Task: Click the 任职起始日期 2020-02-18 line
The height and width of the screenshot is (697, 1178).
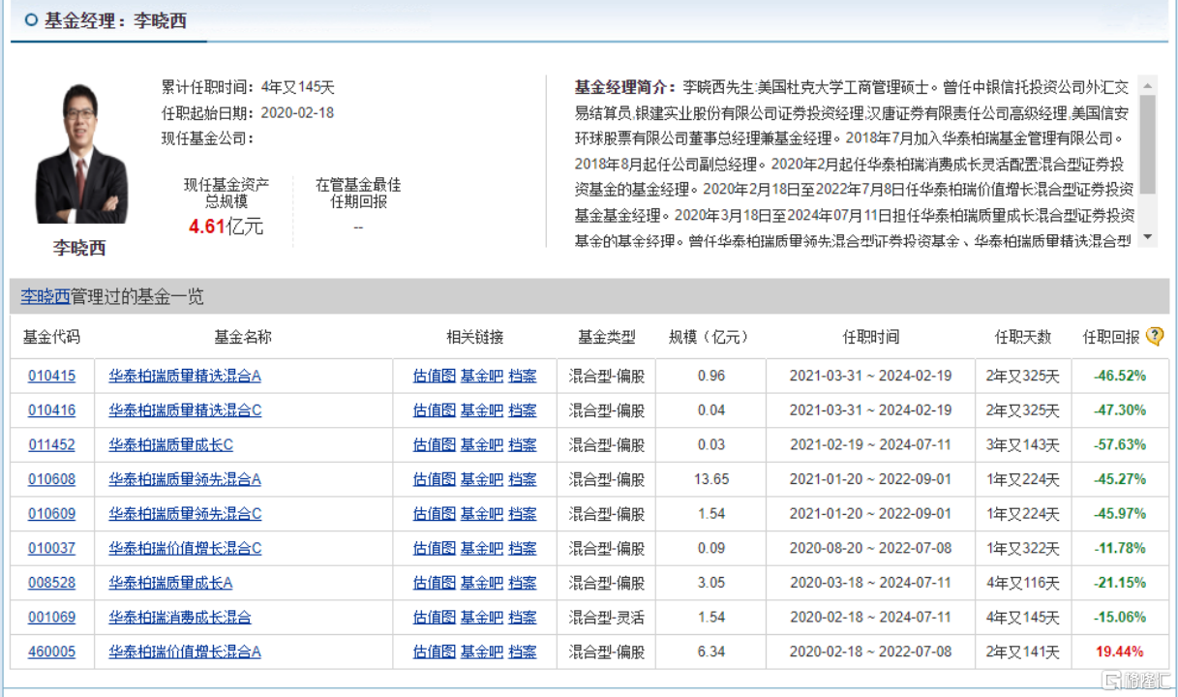Action: point(248,112)
